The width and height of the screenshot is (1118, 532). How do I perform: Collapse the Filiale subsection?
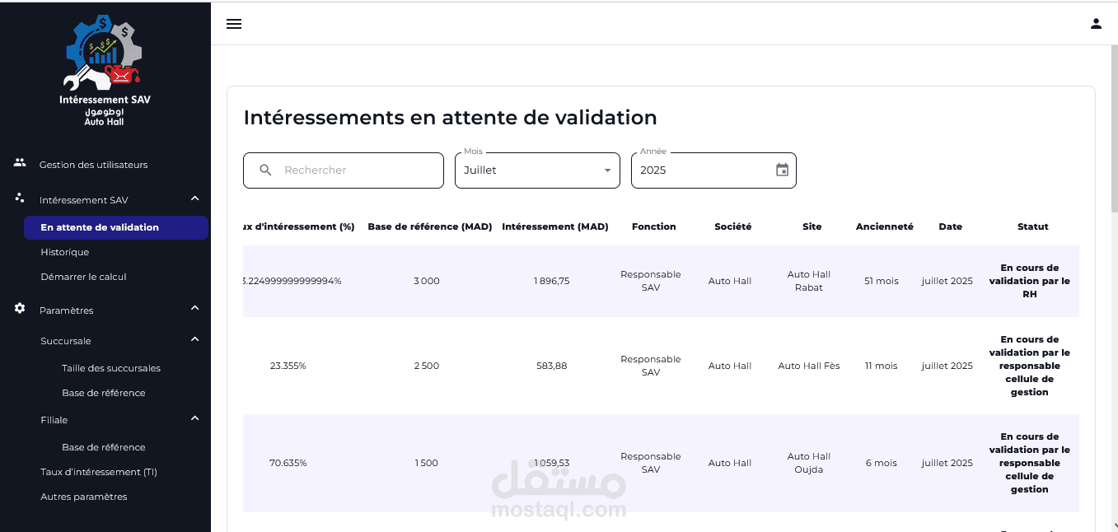[x=194, y=418]
